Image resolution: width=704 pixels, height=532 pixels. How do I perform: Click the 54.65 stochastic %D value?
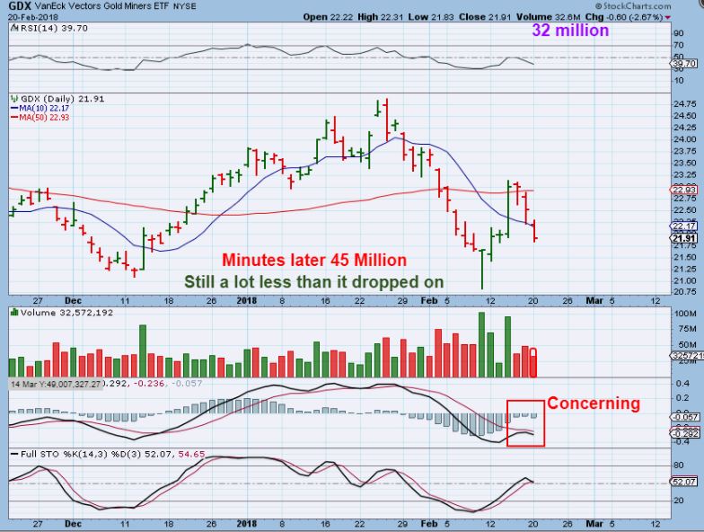coord(192,455)
